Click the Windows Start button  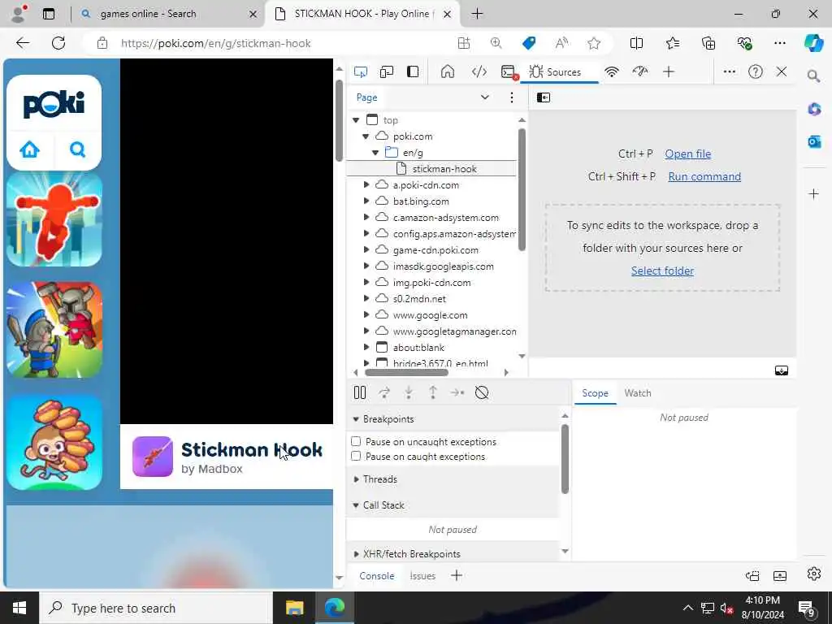(x=19, y=608)
